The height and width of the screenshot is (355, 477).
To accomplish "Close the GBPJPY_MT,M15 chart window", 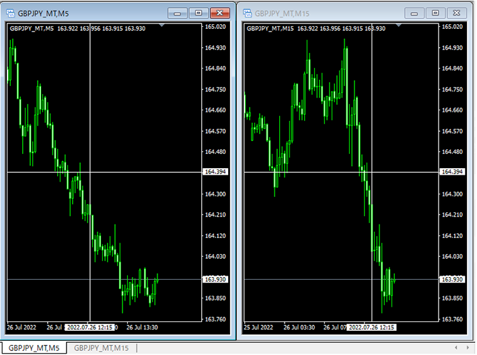I will coord(457,13).
